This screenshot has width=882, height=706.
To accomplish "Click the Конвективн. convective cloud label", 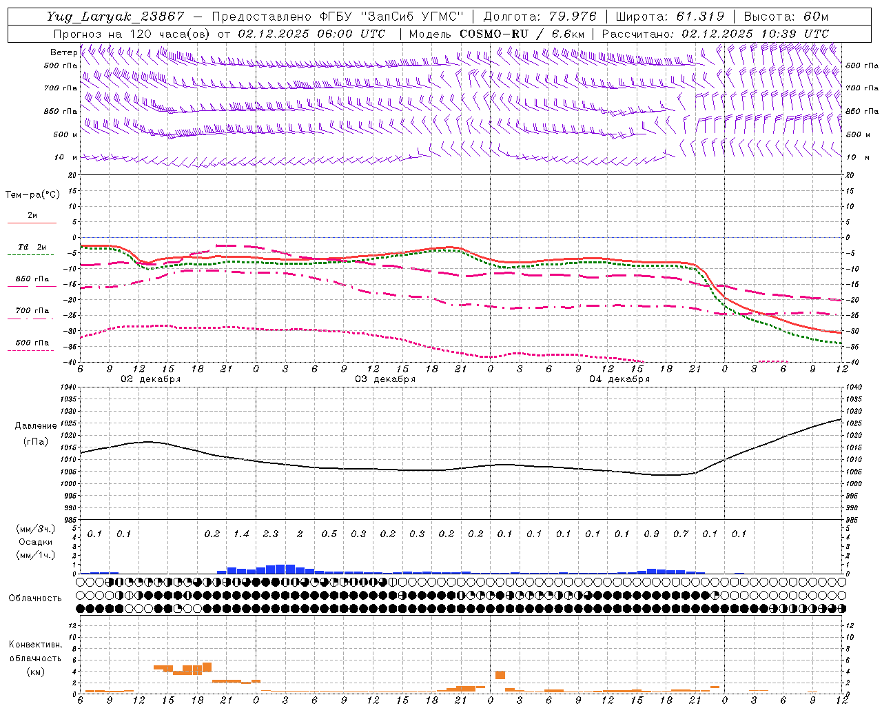I will click(35, 645).
